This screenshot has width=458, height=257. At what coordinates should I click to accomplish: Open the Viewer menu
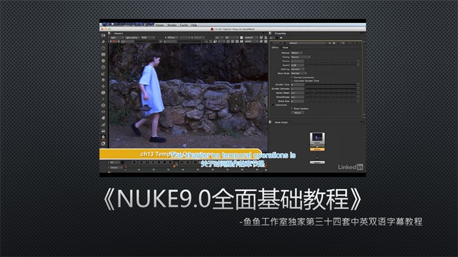[160, 25]
